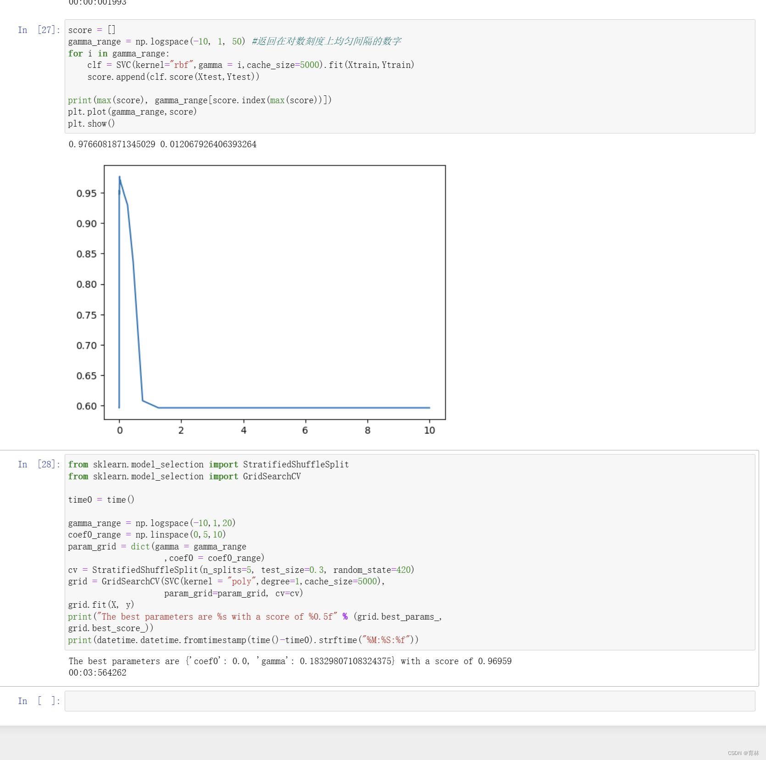Click the partial output 00:00:001993 at top
The width and height of the screenshot is (766, 760).
(x=97, y=3)
